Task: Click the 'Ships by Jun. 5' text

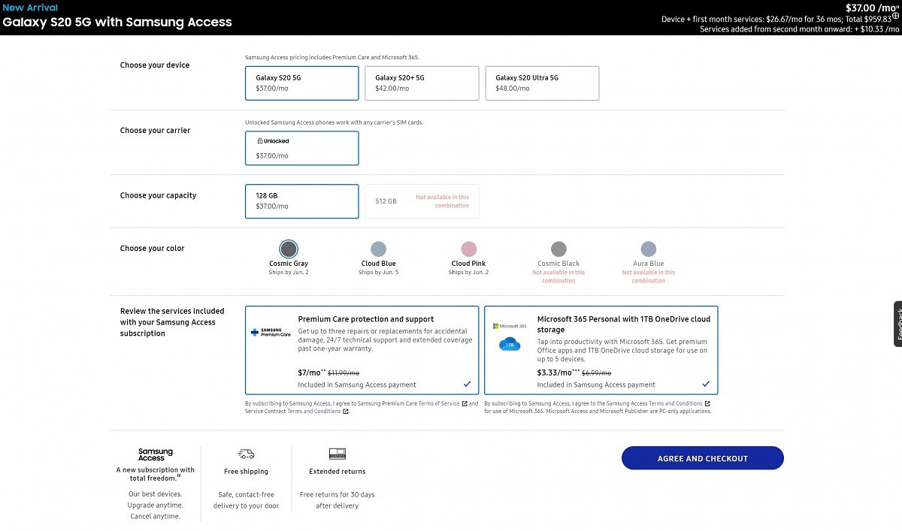Action: (x=379, y=272)
